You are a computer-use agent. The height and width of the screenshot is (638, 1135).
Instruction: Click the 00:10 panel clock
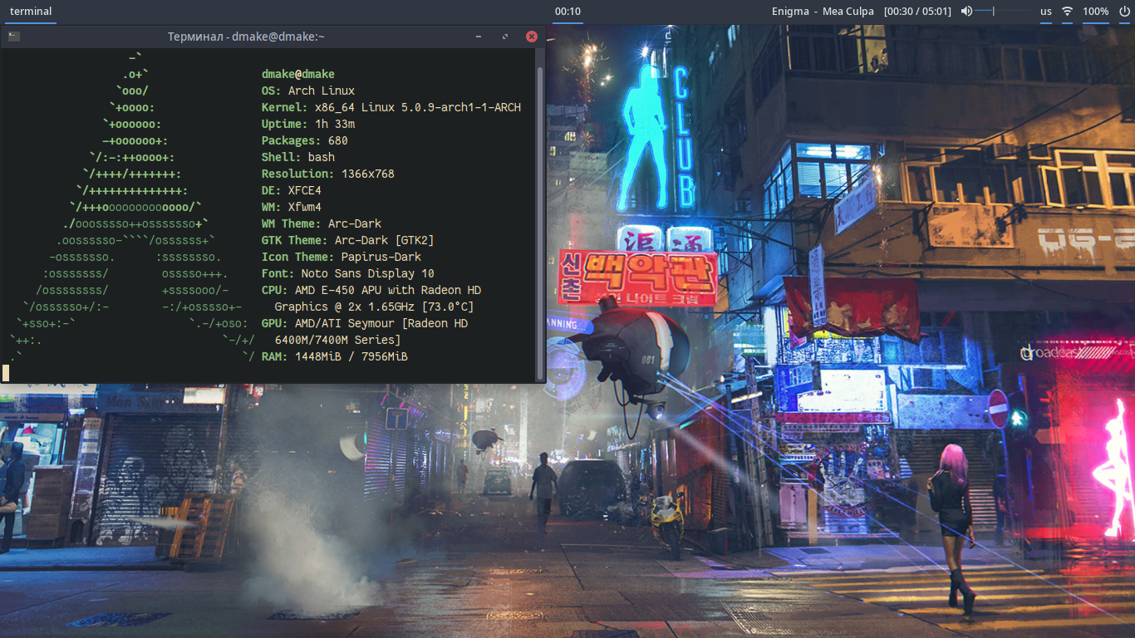567,12
